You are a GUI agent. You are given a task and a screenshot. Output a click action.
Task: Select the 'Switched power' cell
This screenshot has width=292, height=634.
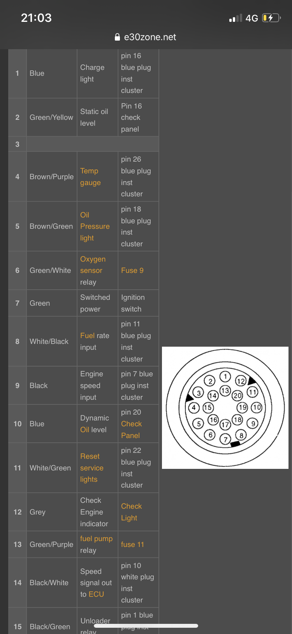(97, 303)
